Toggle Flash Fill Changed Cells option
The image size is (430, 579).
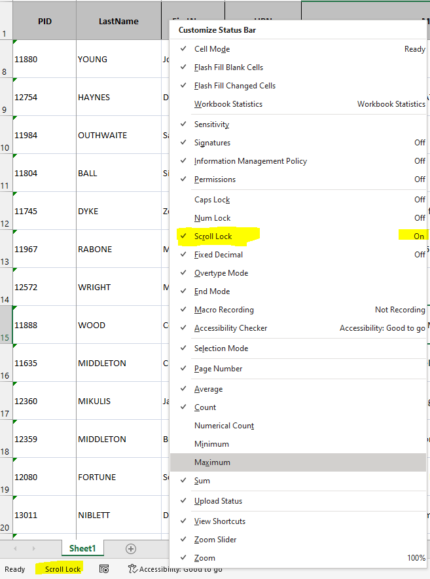click(x=298, y=86)
